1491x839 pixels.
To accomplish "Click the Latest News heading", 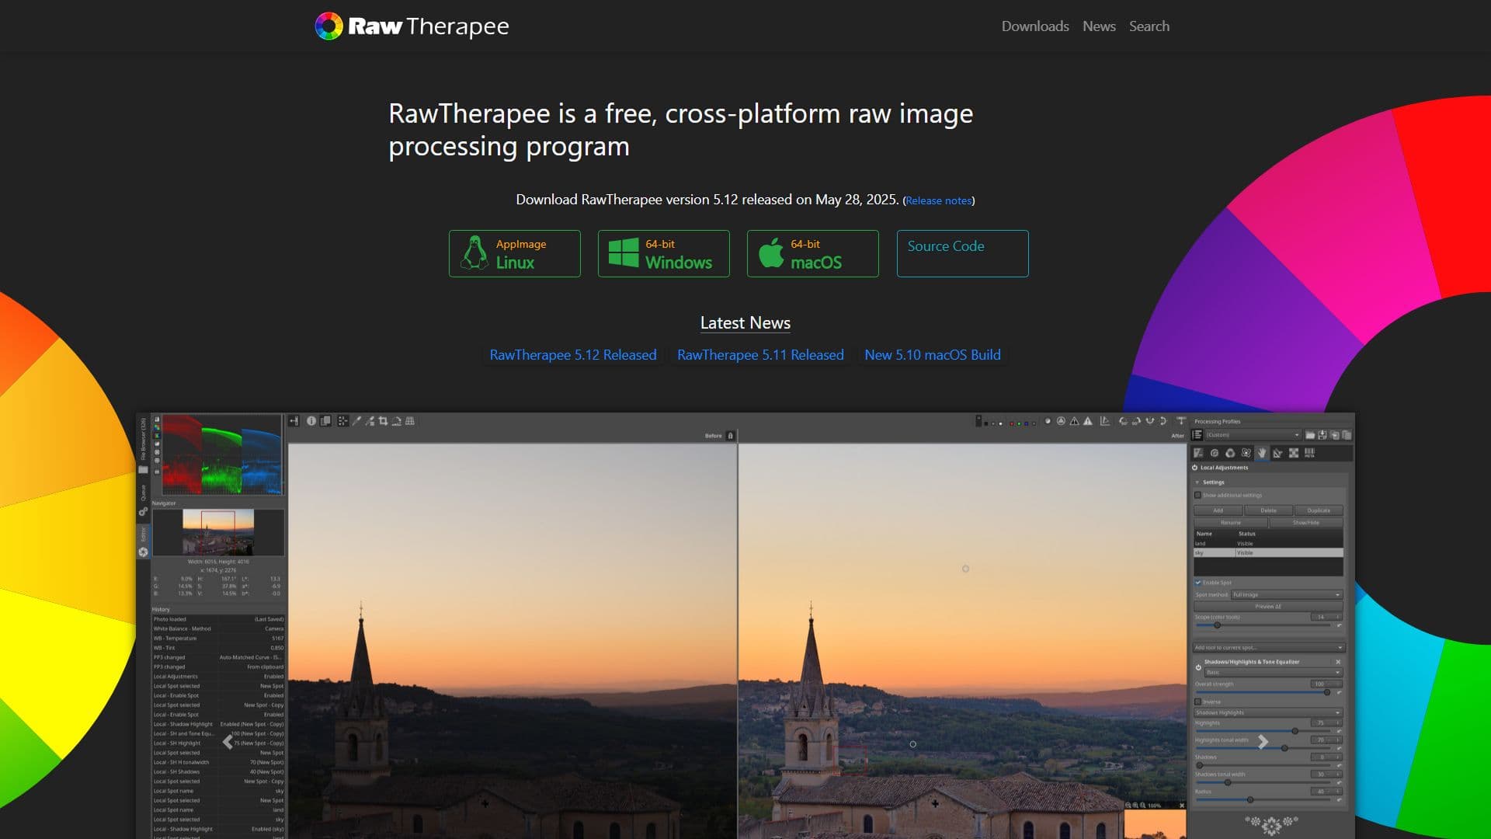I will [745, 323].
